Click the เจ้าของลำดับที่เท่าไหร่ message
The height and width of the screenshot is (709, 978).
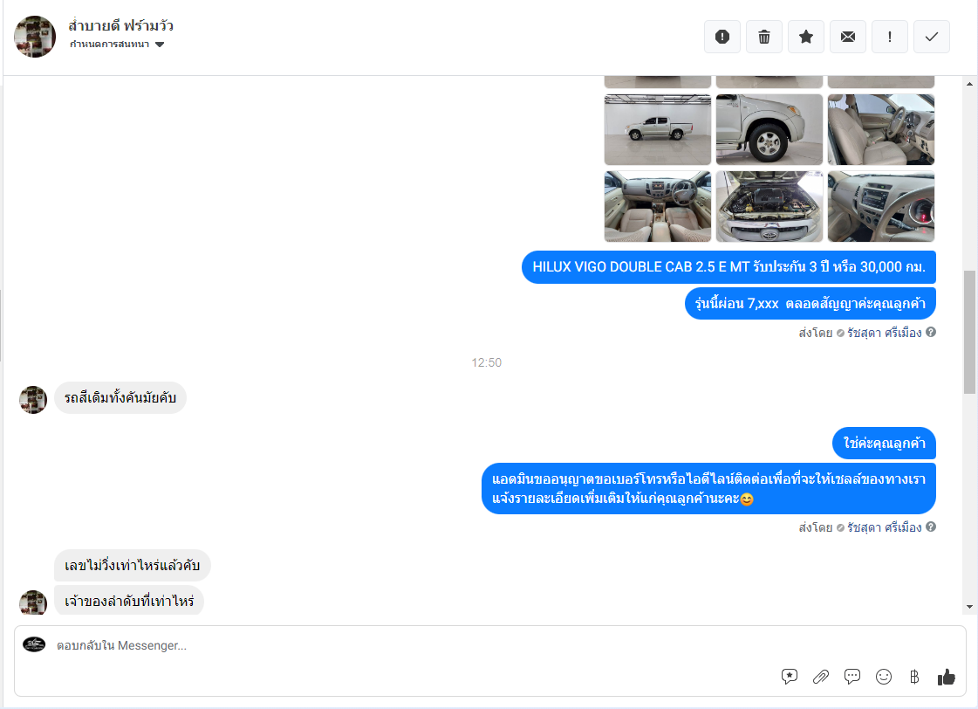pos(129,601)
